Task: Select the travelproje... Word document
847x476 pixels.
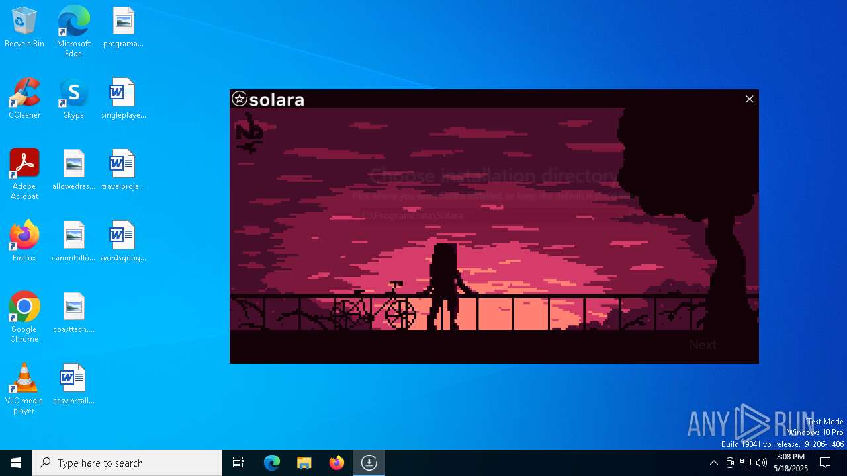Action: pyautogui.click(x=123, y=171)
